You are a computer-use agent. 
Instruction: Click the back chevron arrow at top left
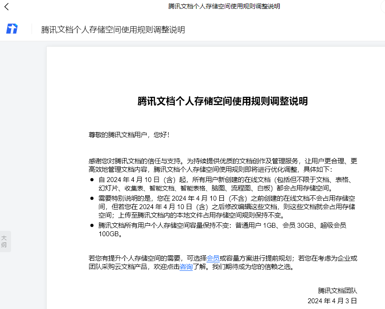[6, 7]
